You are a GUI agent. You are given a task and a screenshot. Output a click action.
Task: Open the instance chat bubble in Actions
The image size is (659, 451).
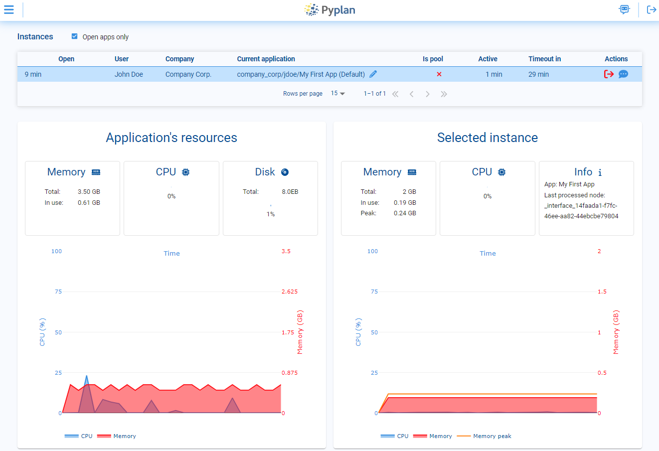point(623,74)
